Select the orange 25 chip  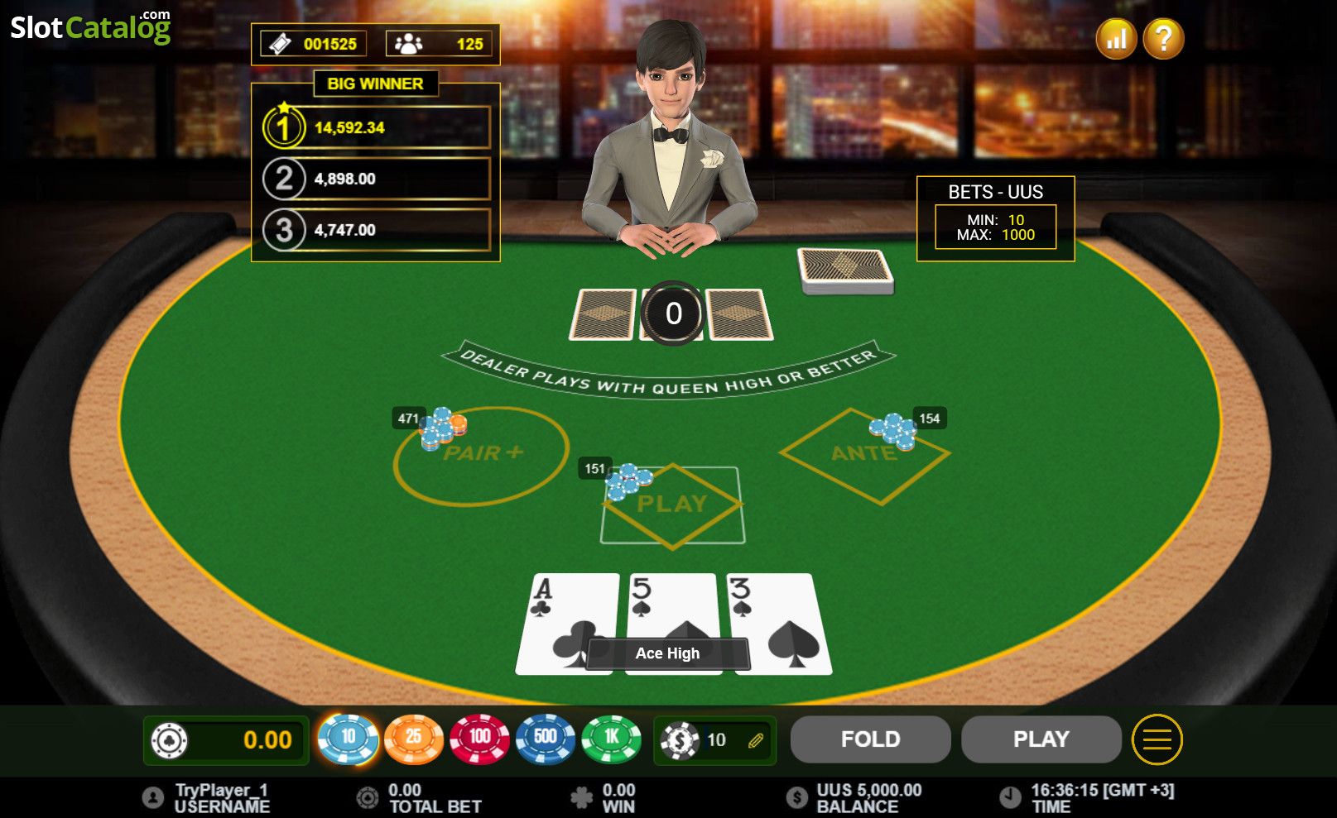point(413,738)
